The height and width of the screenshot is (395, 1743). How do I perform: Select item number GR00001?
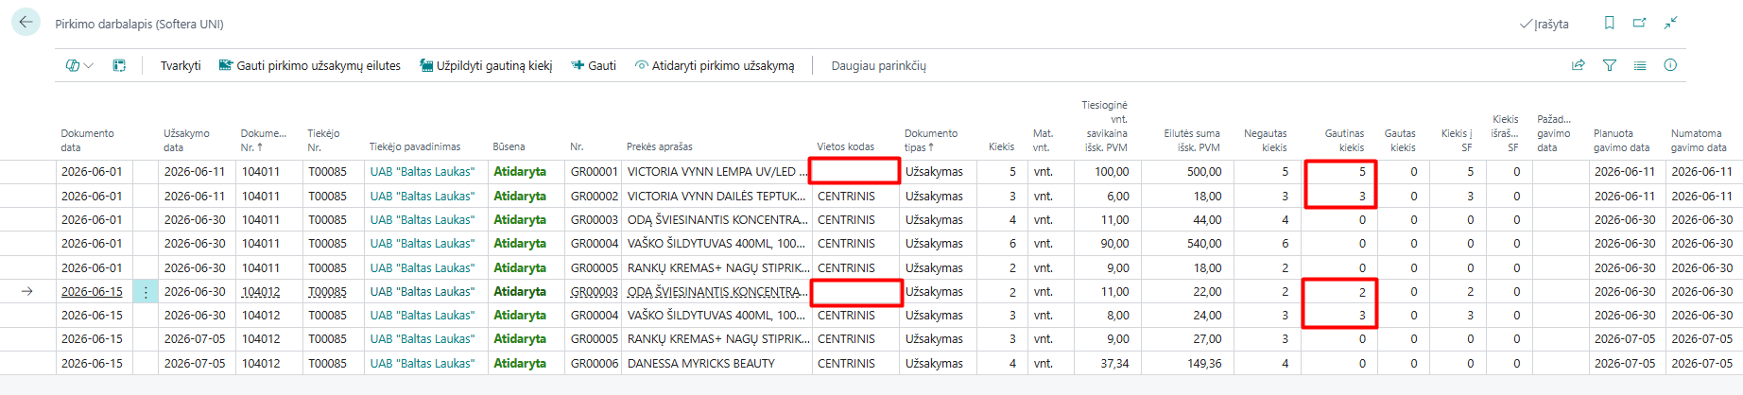tap(594, 172)
